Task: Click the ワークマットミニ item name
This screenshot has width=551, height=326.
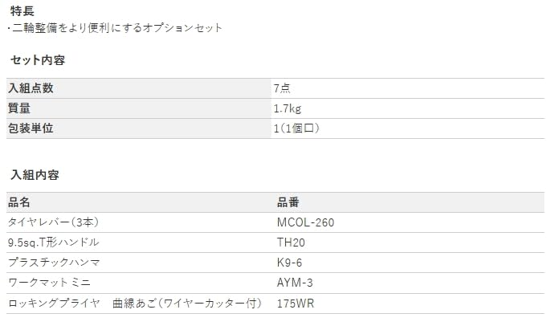Action: (48, 283)
